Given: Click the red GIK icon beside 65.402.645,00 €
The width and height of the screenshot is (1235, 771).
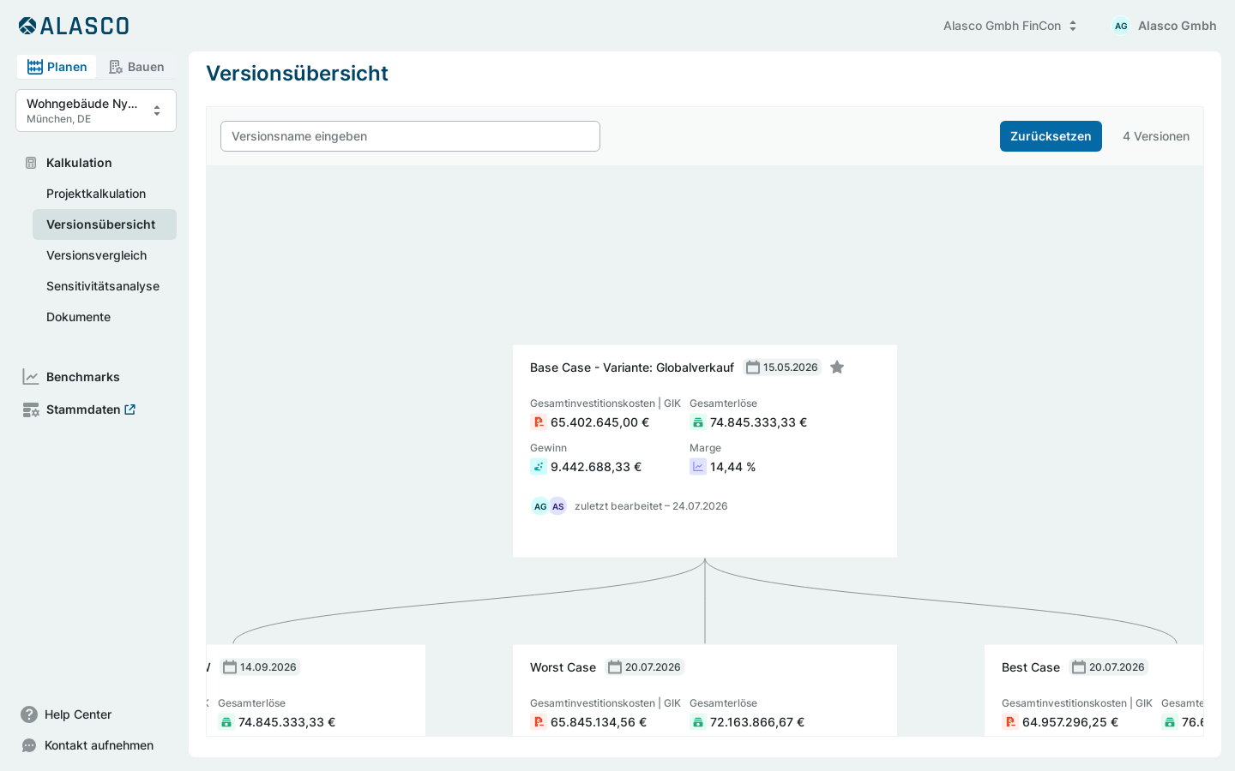Looking at the screenshot, I should point(539,422).
